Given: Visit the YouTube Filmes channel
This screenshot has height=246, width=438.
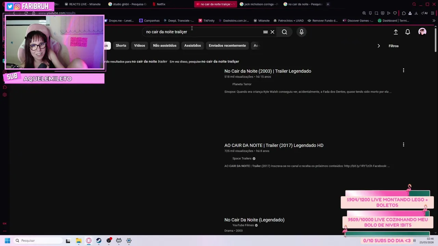Looking at the screenshot, I should (243, 225).
